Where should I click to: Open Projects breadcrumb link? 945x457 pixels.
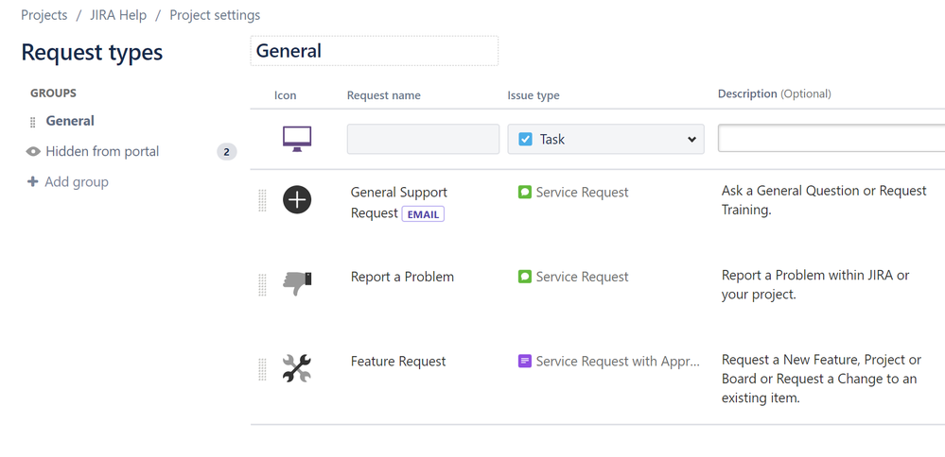coord(44,15)
